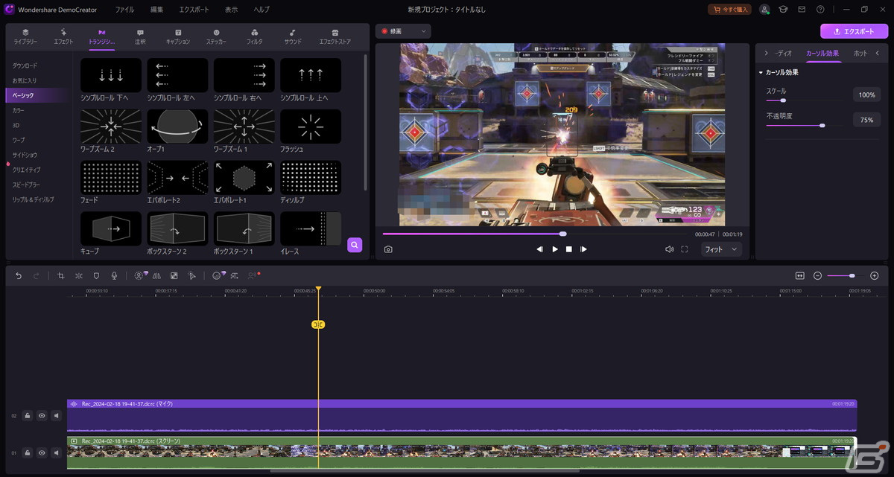The width and height of the screenshot is (894, 477).
Task: Open the tutorial graduation cap icon
Action: pyautogui.click(x=783, y=10)
